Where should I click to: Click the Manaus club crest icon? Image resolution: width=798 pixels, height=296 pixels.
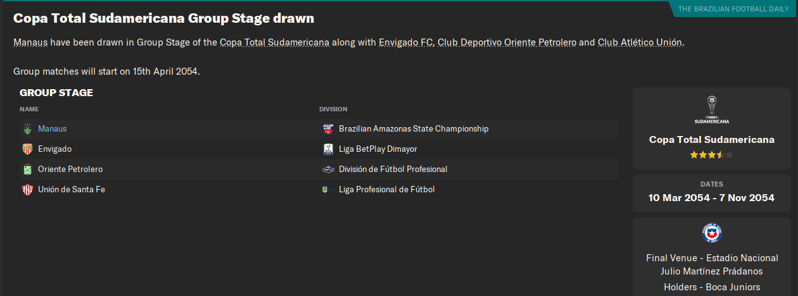(x=27, y=129)
